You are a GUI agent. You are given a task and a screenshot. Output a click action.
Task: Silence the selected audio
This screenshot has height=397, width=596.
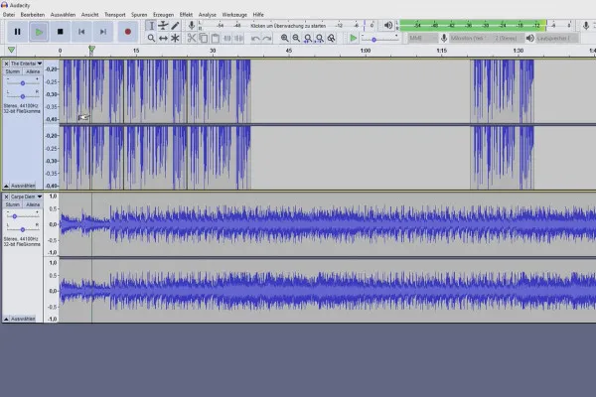click(x=238, y=38)
